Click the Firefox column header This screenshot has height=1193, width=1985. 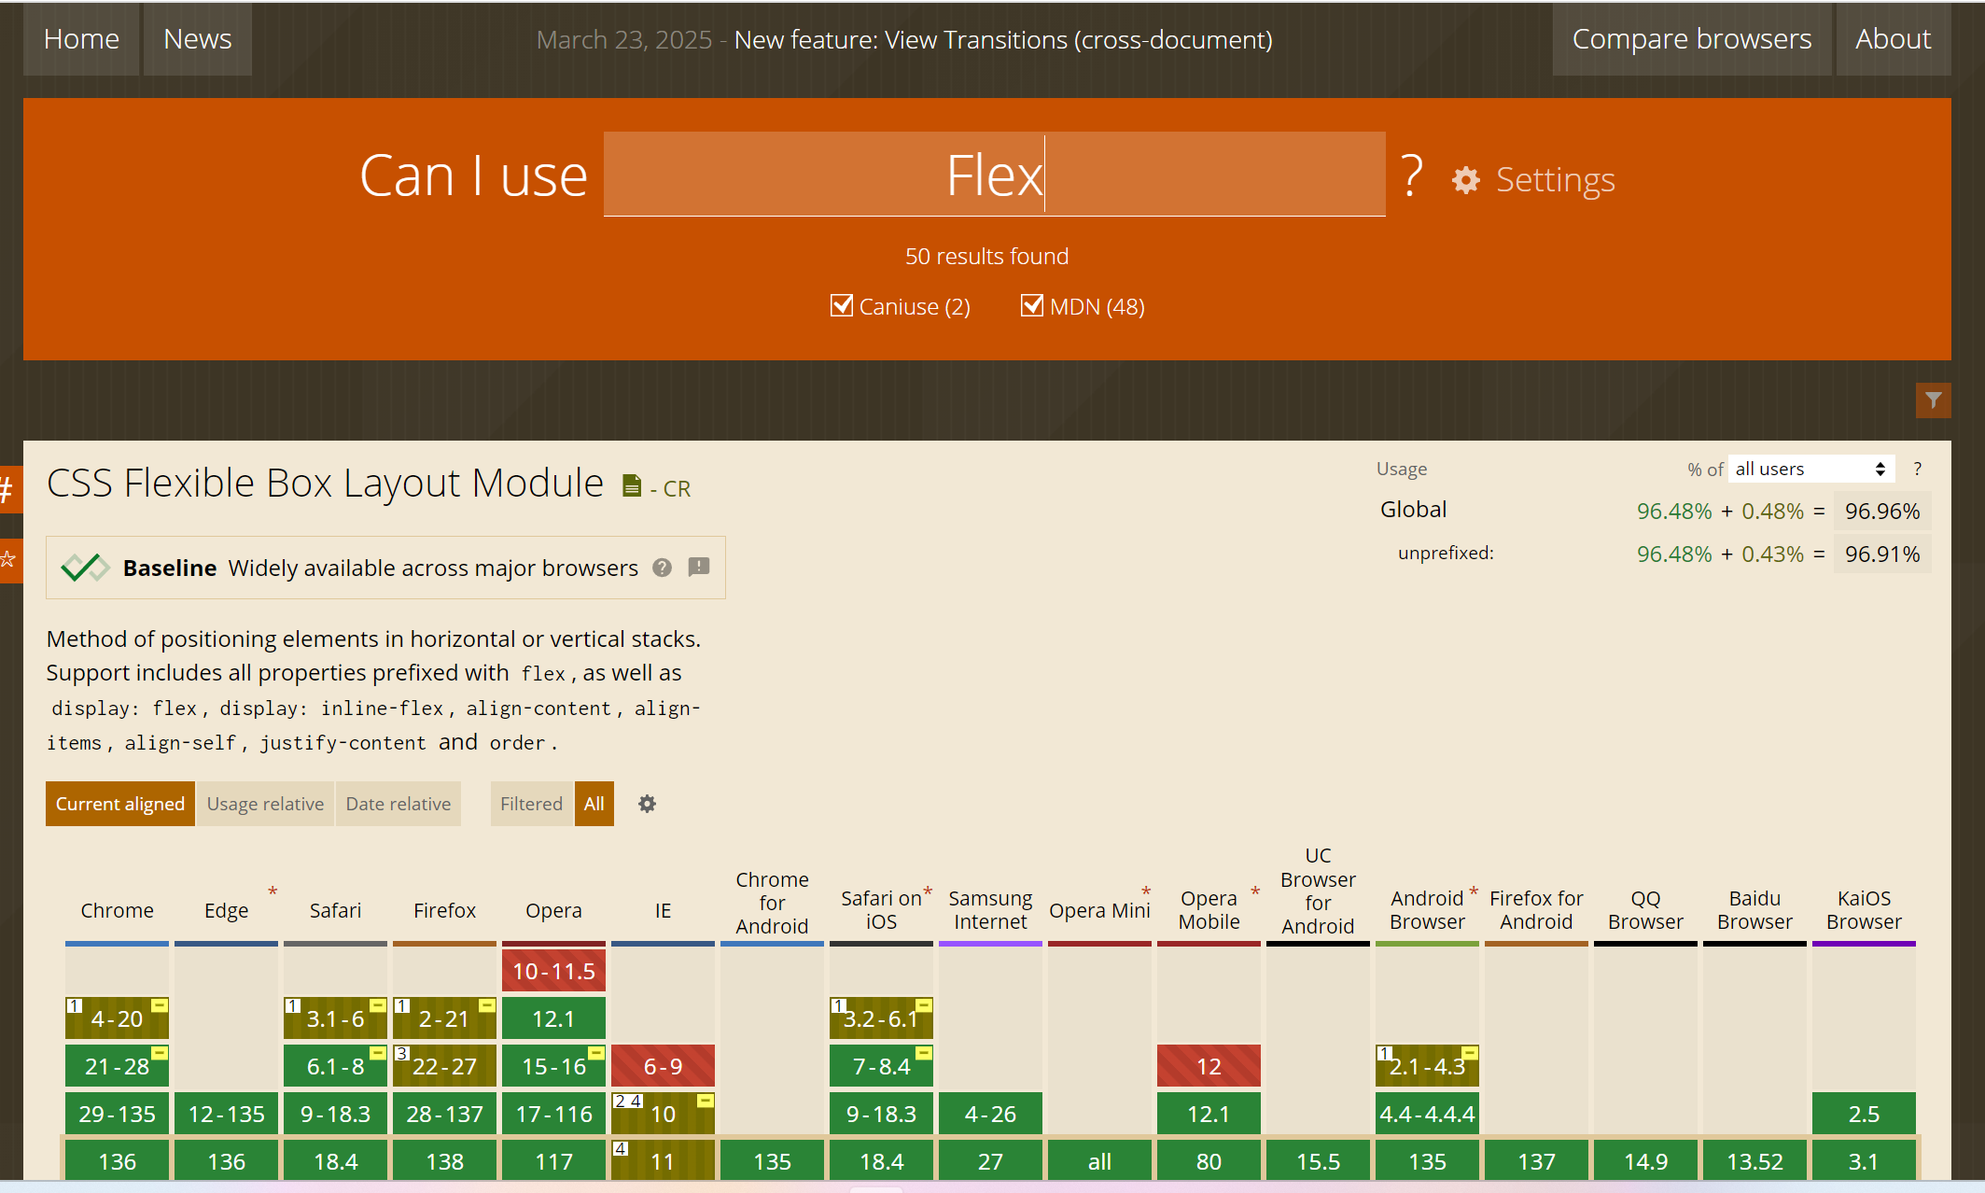pos(444,910)
